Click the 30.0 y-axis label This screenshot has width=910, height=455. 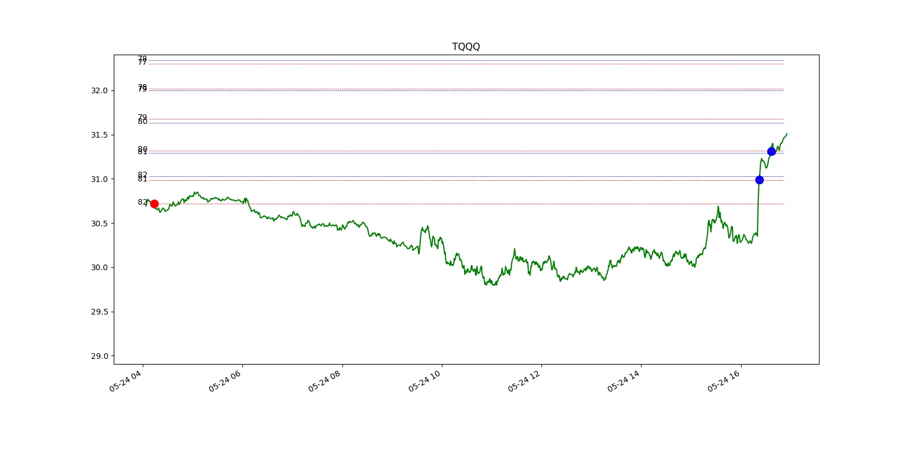pos(99,267)
